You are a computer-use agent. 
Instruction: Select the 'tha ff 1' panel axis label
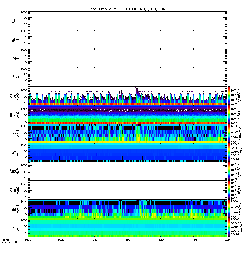[15, 21]
